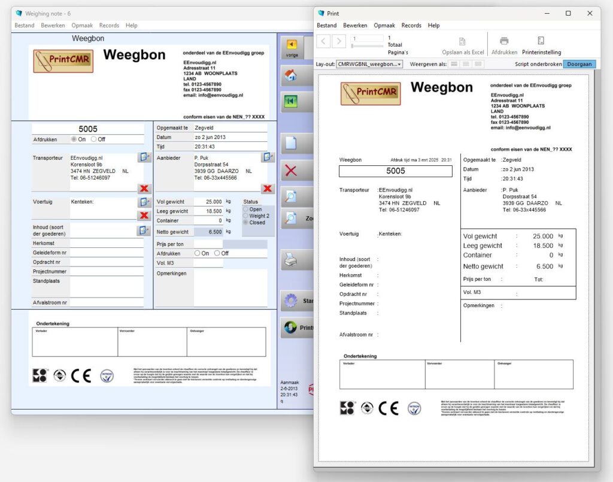Click next page arrow in Print window
This screenshot has width=613, height=482.
click(339, 41)
